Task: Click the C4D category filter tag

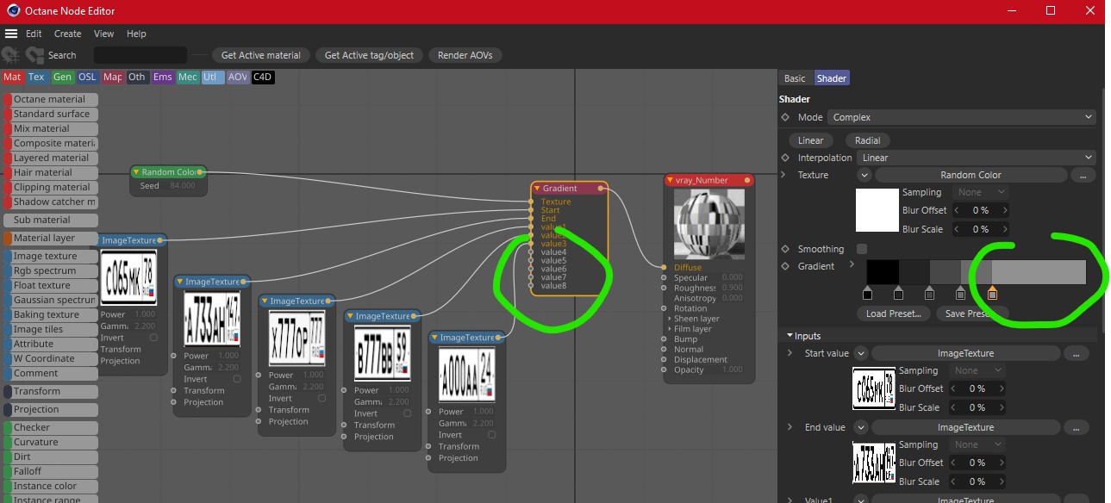Action: pyautogui.click(x=263, y=77)
